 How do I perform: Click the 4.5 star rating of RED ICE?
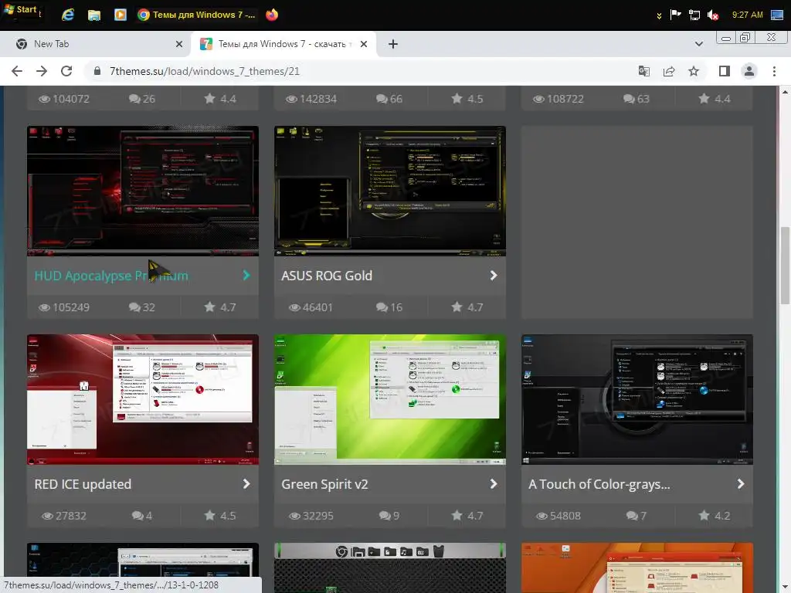(x=220, y=515)
